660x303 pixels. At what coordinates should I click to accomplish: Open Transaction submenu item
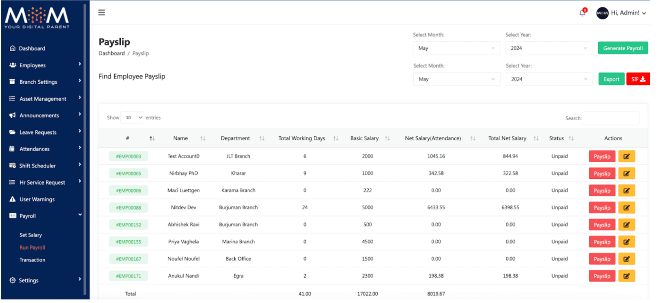32,260
